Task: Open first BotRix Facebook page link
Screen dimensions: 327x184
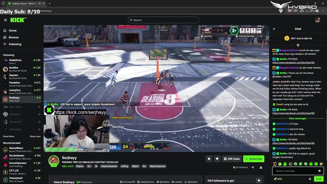Action: pos(293,63)
